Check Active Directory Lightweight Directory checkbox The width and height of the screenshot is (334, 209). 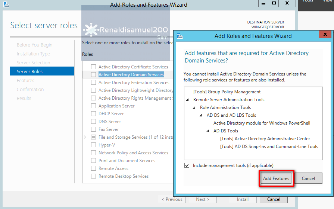click(x=93, y=90)
